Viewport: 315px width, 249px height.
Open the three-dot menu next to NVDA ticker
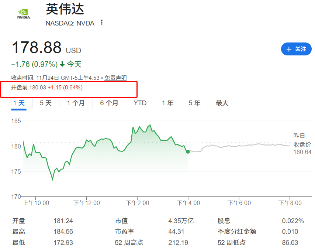point(101,23)
